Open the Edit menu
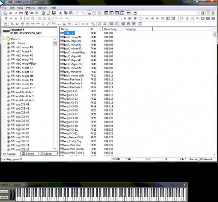The height and width of the screenshot is (202, 218). pos(12,8)
